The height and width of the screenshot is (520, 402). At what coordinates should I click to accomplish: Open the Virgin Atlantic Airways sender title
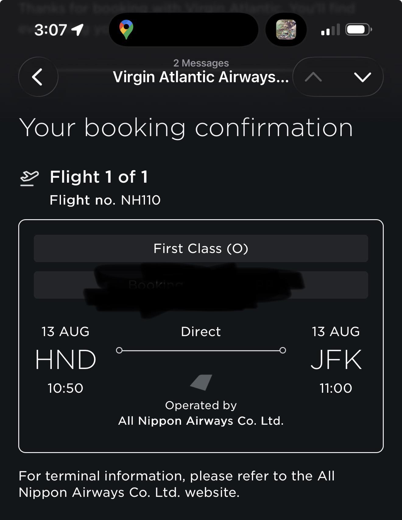[x=201, y=77]
